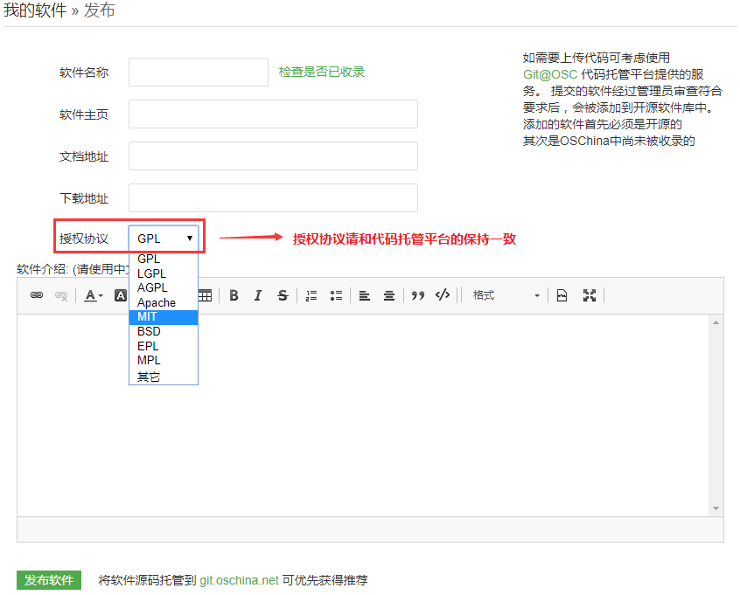Insert a hyperlink with the link icon

tap(37, 295)
